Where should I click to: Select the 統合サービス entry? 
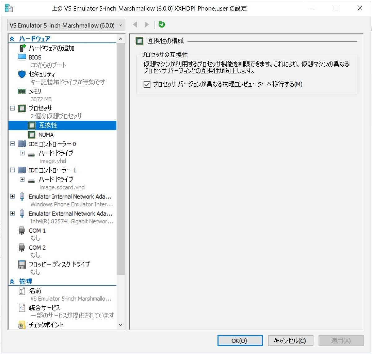pyautogui.click(x=45, y=308)
